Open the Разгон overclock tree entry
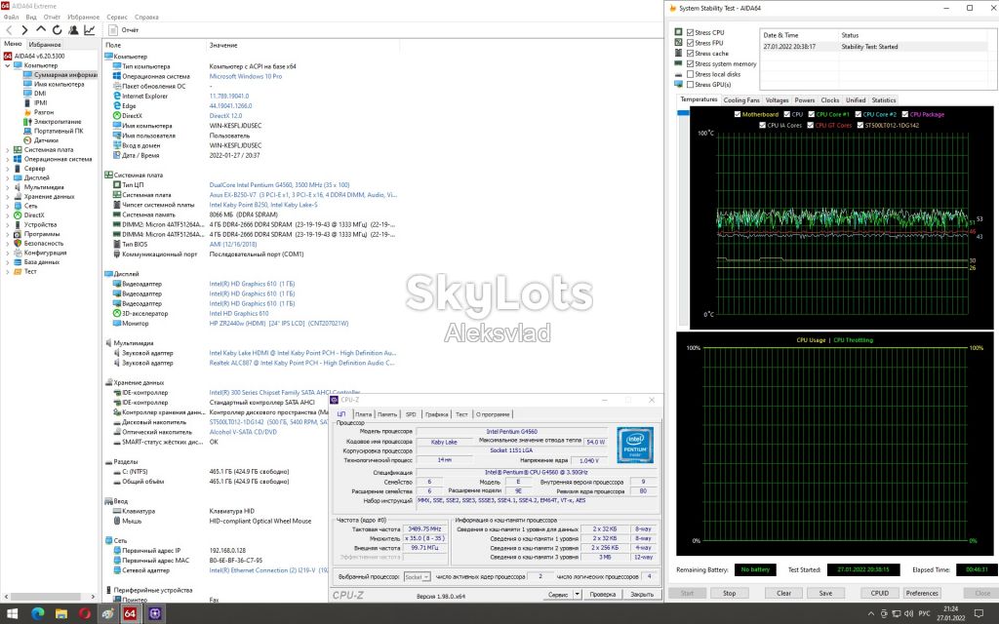The width and height of the screenshot is (999, 624). [x=43, y=112]
